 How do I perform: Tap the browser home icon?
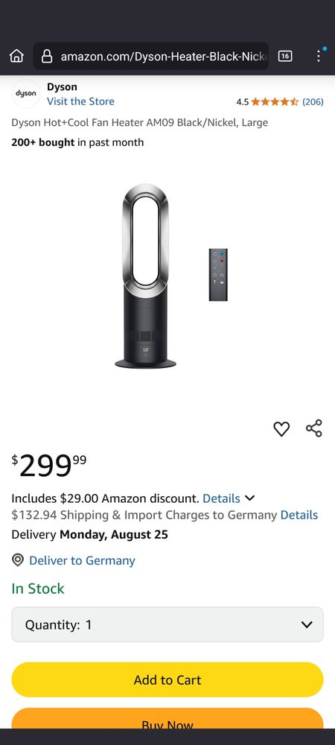16,56
